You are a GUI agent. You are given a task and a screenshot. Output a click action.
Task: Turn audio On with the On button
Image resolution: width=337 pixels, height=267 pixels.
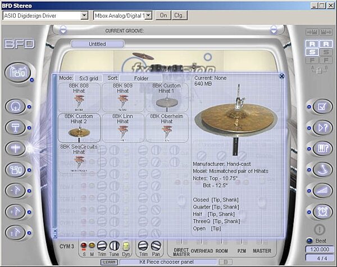(x=163, y=16)
